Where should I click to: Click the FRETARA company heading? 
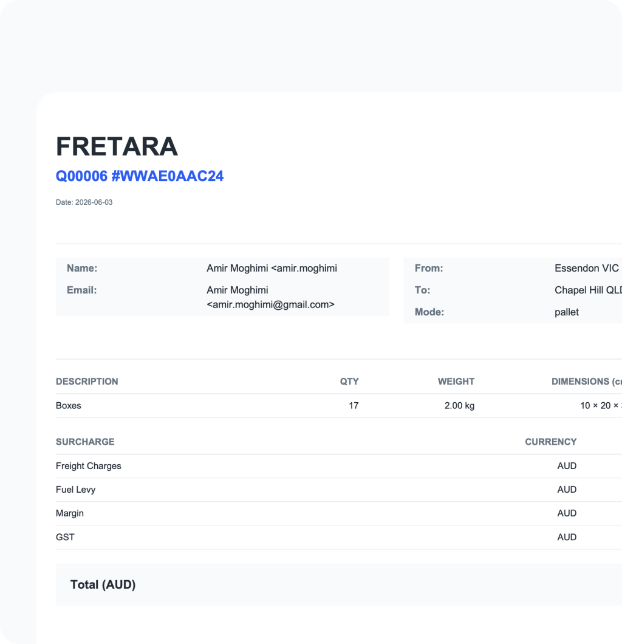(117, 146)
